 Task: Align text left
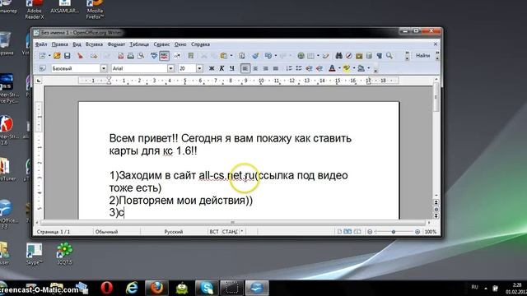245,68
